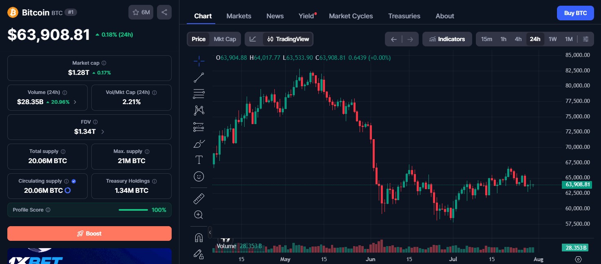Click the verified circulating supply badge
601x264 pixels.
coord(74,181)
